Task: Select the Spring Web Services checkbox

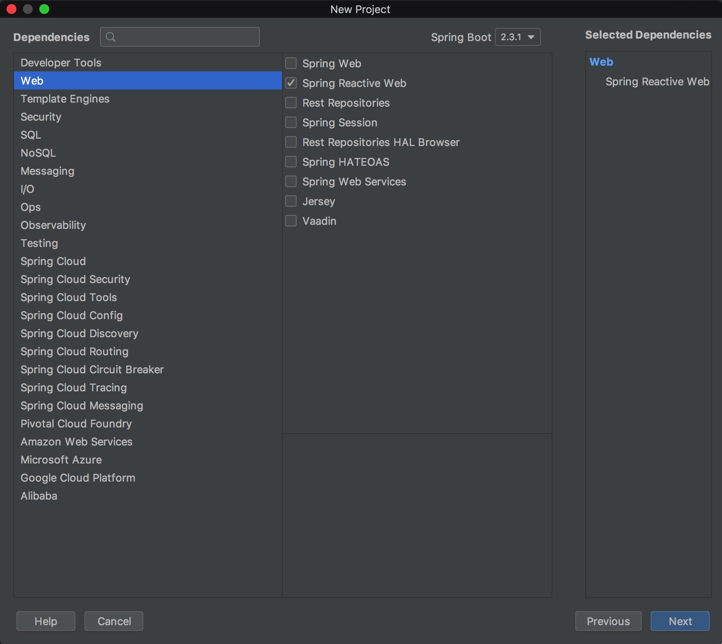Action: [291, 181]
